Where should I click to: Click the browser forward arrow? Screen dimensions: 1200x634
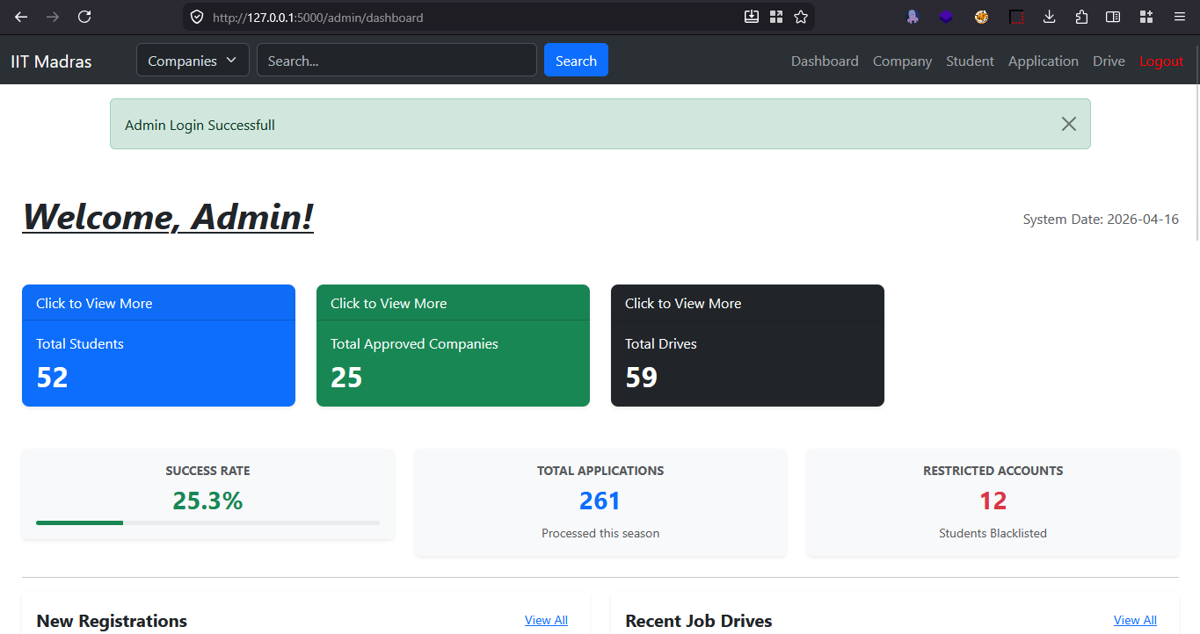tap(53, 17)
